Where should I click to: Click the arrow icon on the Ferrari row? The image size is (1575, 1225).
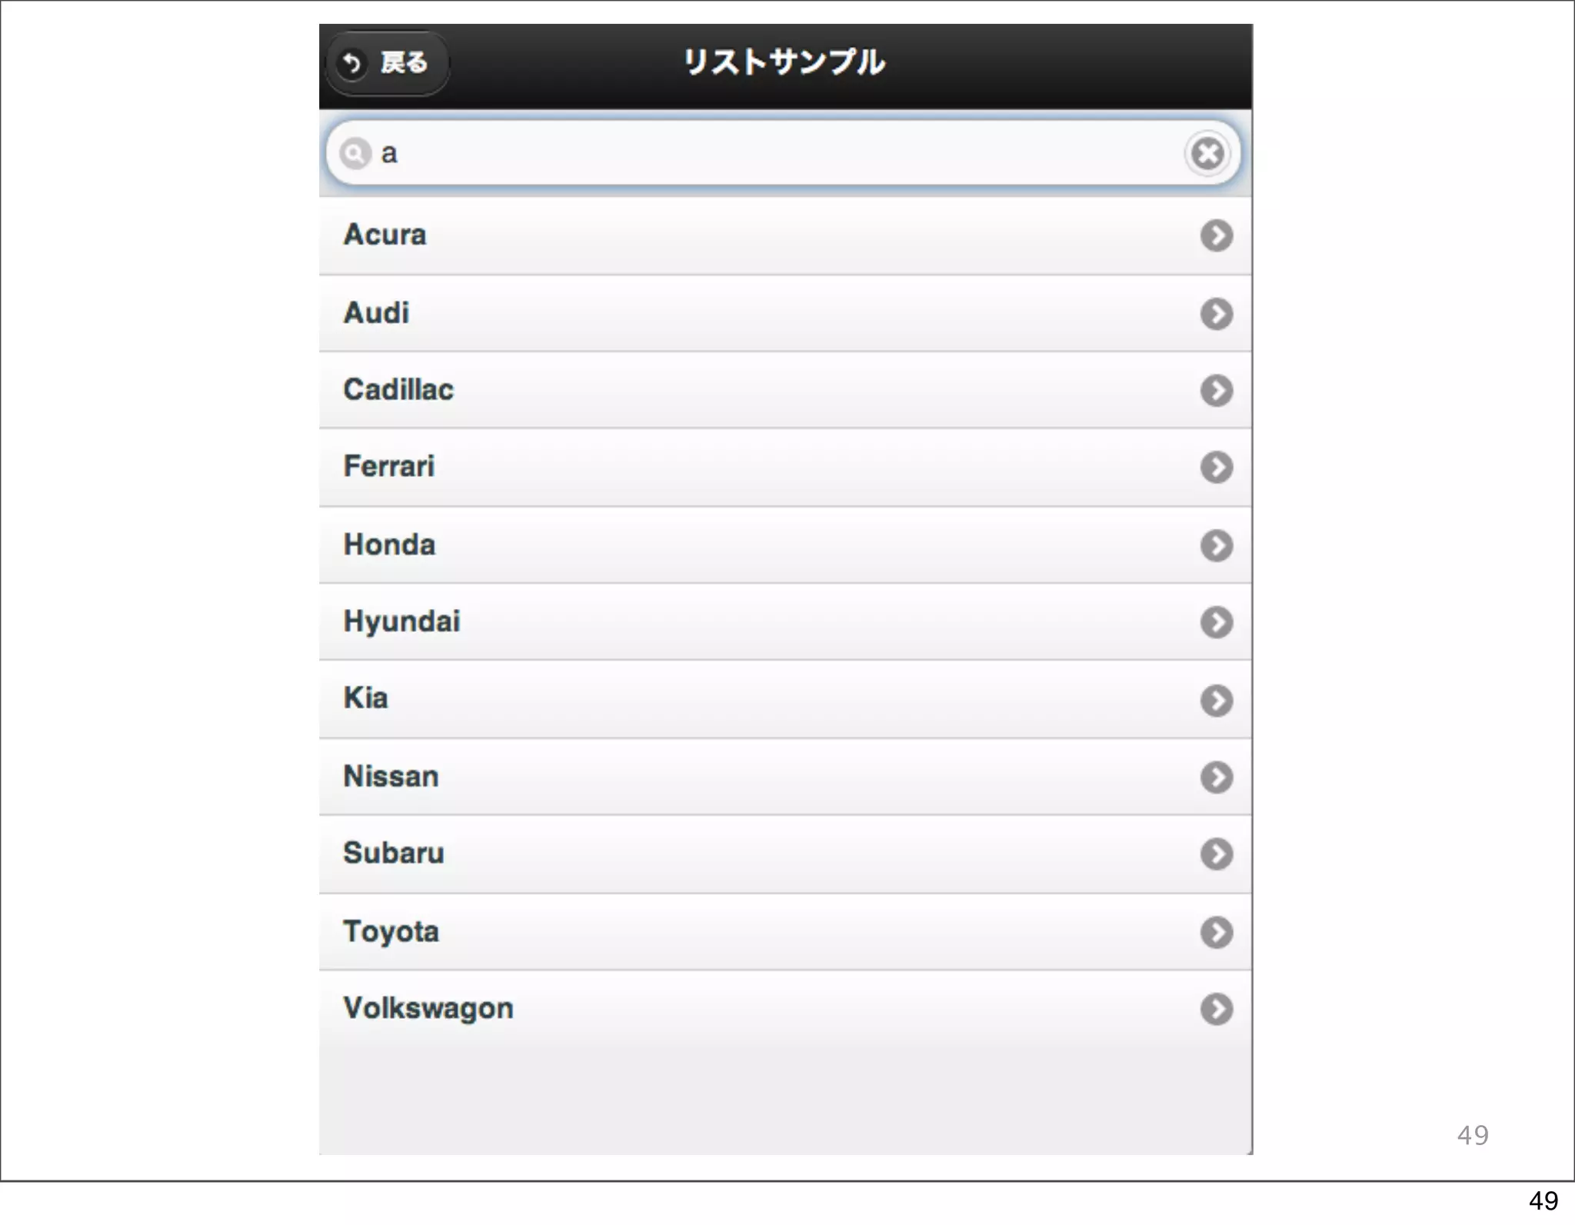click(1216, 468)
